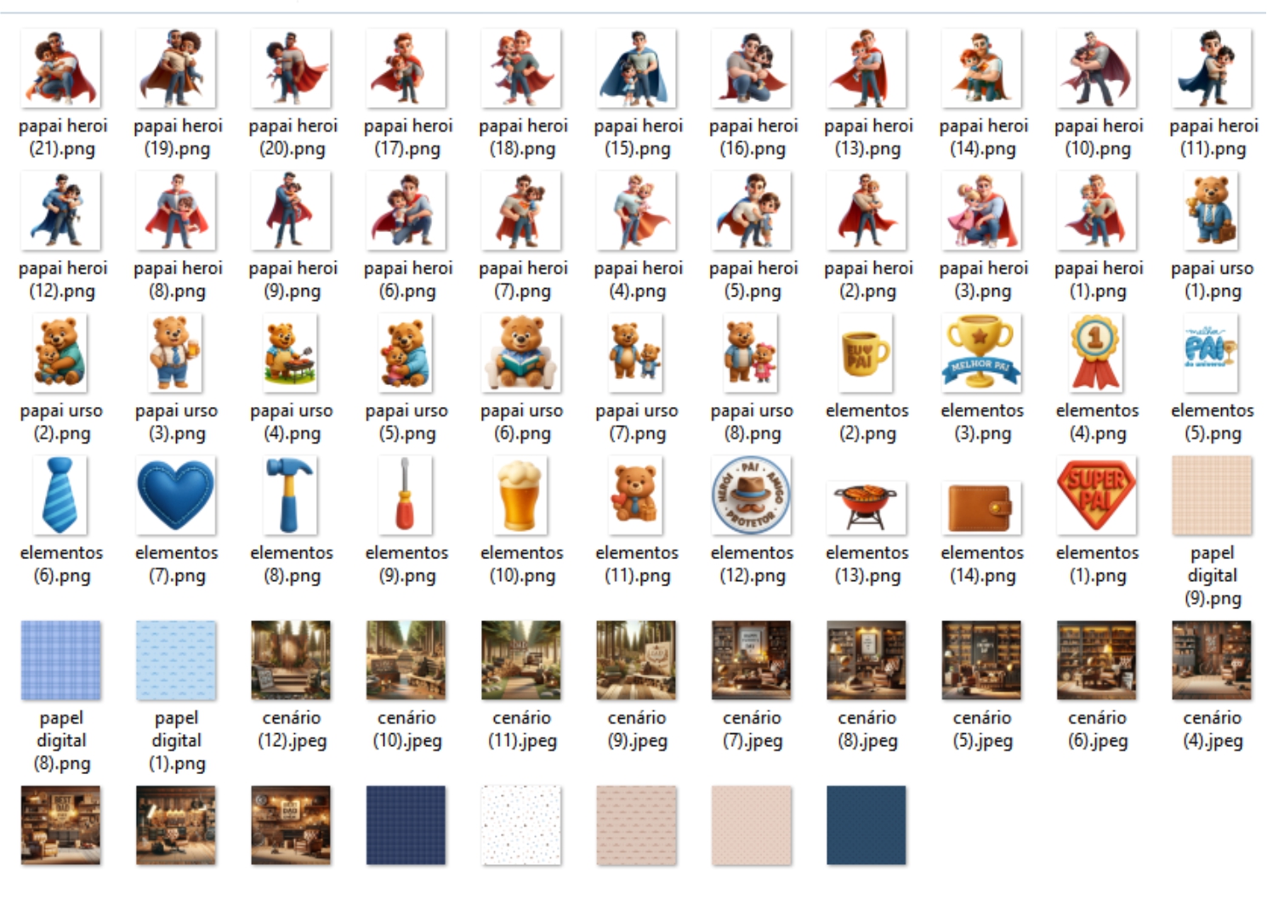The image size is (1267, 910).
Task: Select the gold trophy elementos (3).png
Action: coord(981,353)
